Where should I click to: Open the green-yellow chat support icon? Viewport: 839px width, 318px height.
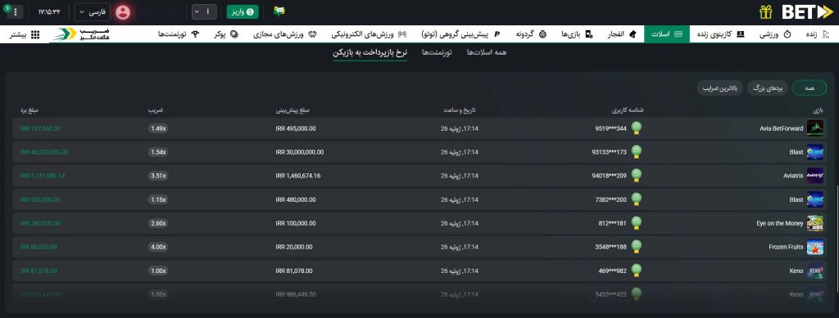point(279,11)
